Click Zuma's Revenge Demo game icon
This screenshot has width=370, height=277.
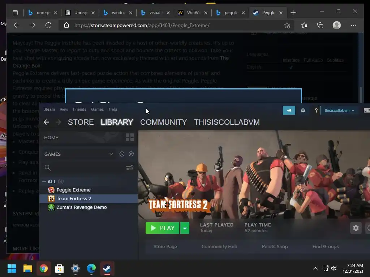51,207
